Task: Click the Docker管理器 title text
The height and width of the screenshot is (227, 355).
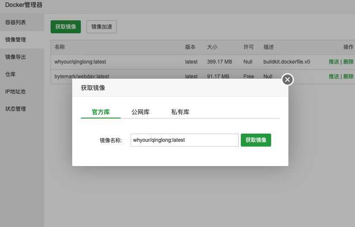Action: point(24,5)
